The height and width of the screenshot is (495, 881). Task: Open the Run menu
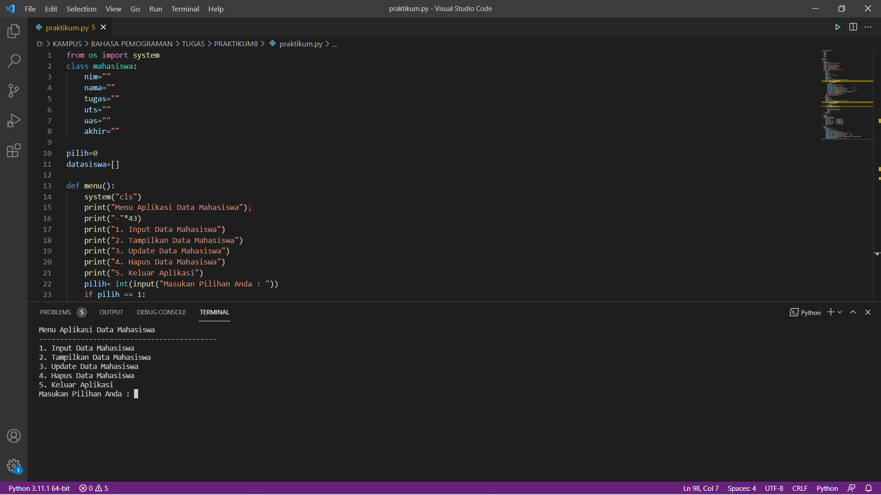pyautogui.click(x=156, y=9)
